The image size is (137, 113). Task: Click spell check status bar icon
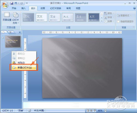pyautogui.click(x=30, y=111)
